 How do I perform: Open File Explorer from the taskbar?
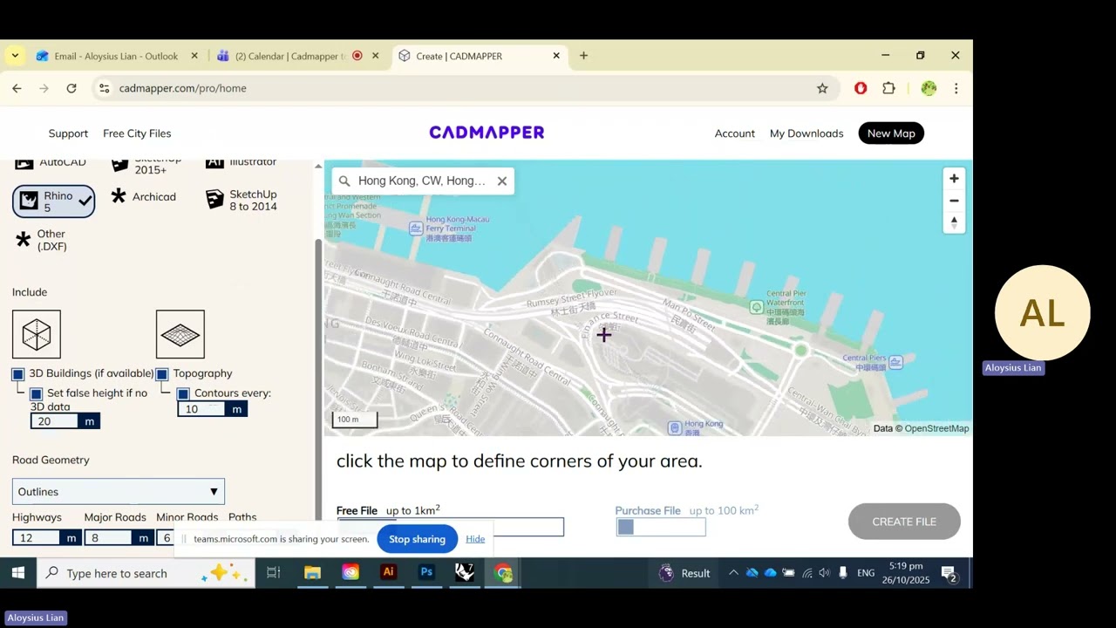pos(312,573)
